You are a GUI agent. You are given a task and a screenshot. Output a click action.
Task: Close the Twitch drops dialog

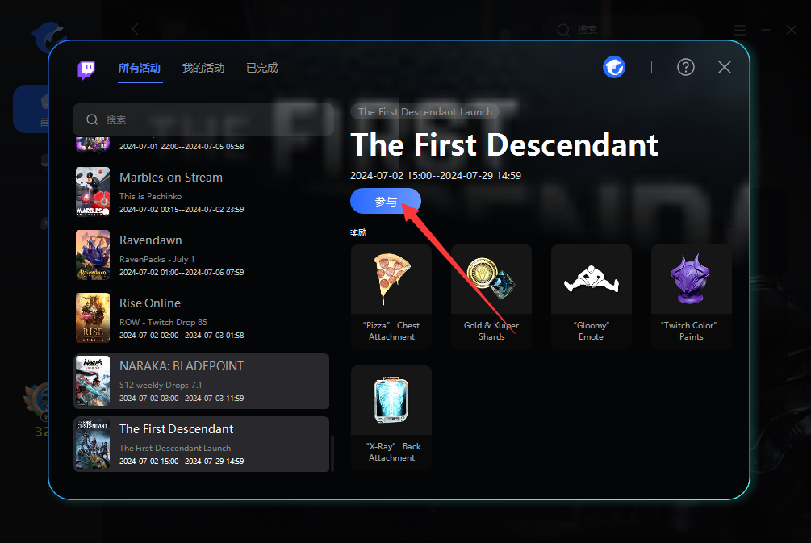click(x=725, y=67)
